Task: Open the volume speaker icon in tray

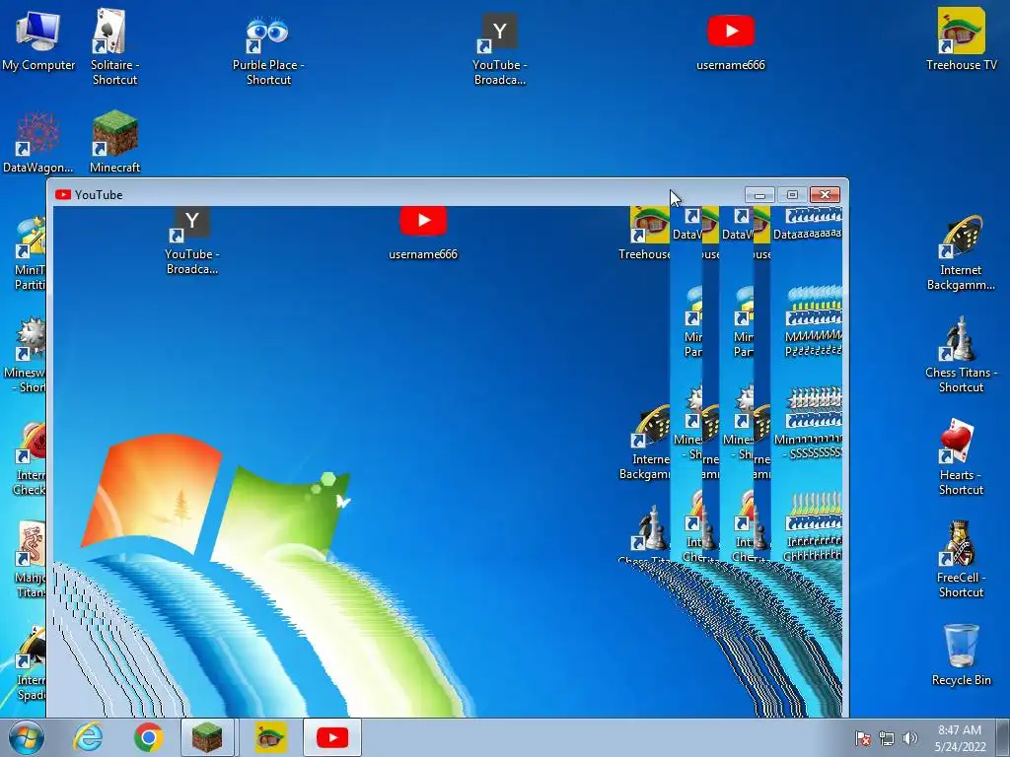Action: point(909,738)
